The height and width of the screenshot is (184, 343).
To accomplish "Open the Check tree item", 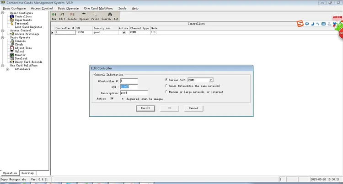I will (19, 45).
